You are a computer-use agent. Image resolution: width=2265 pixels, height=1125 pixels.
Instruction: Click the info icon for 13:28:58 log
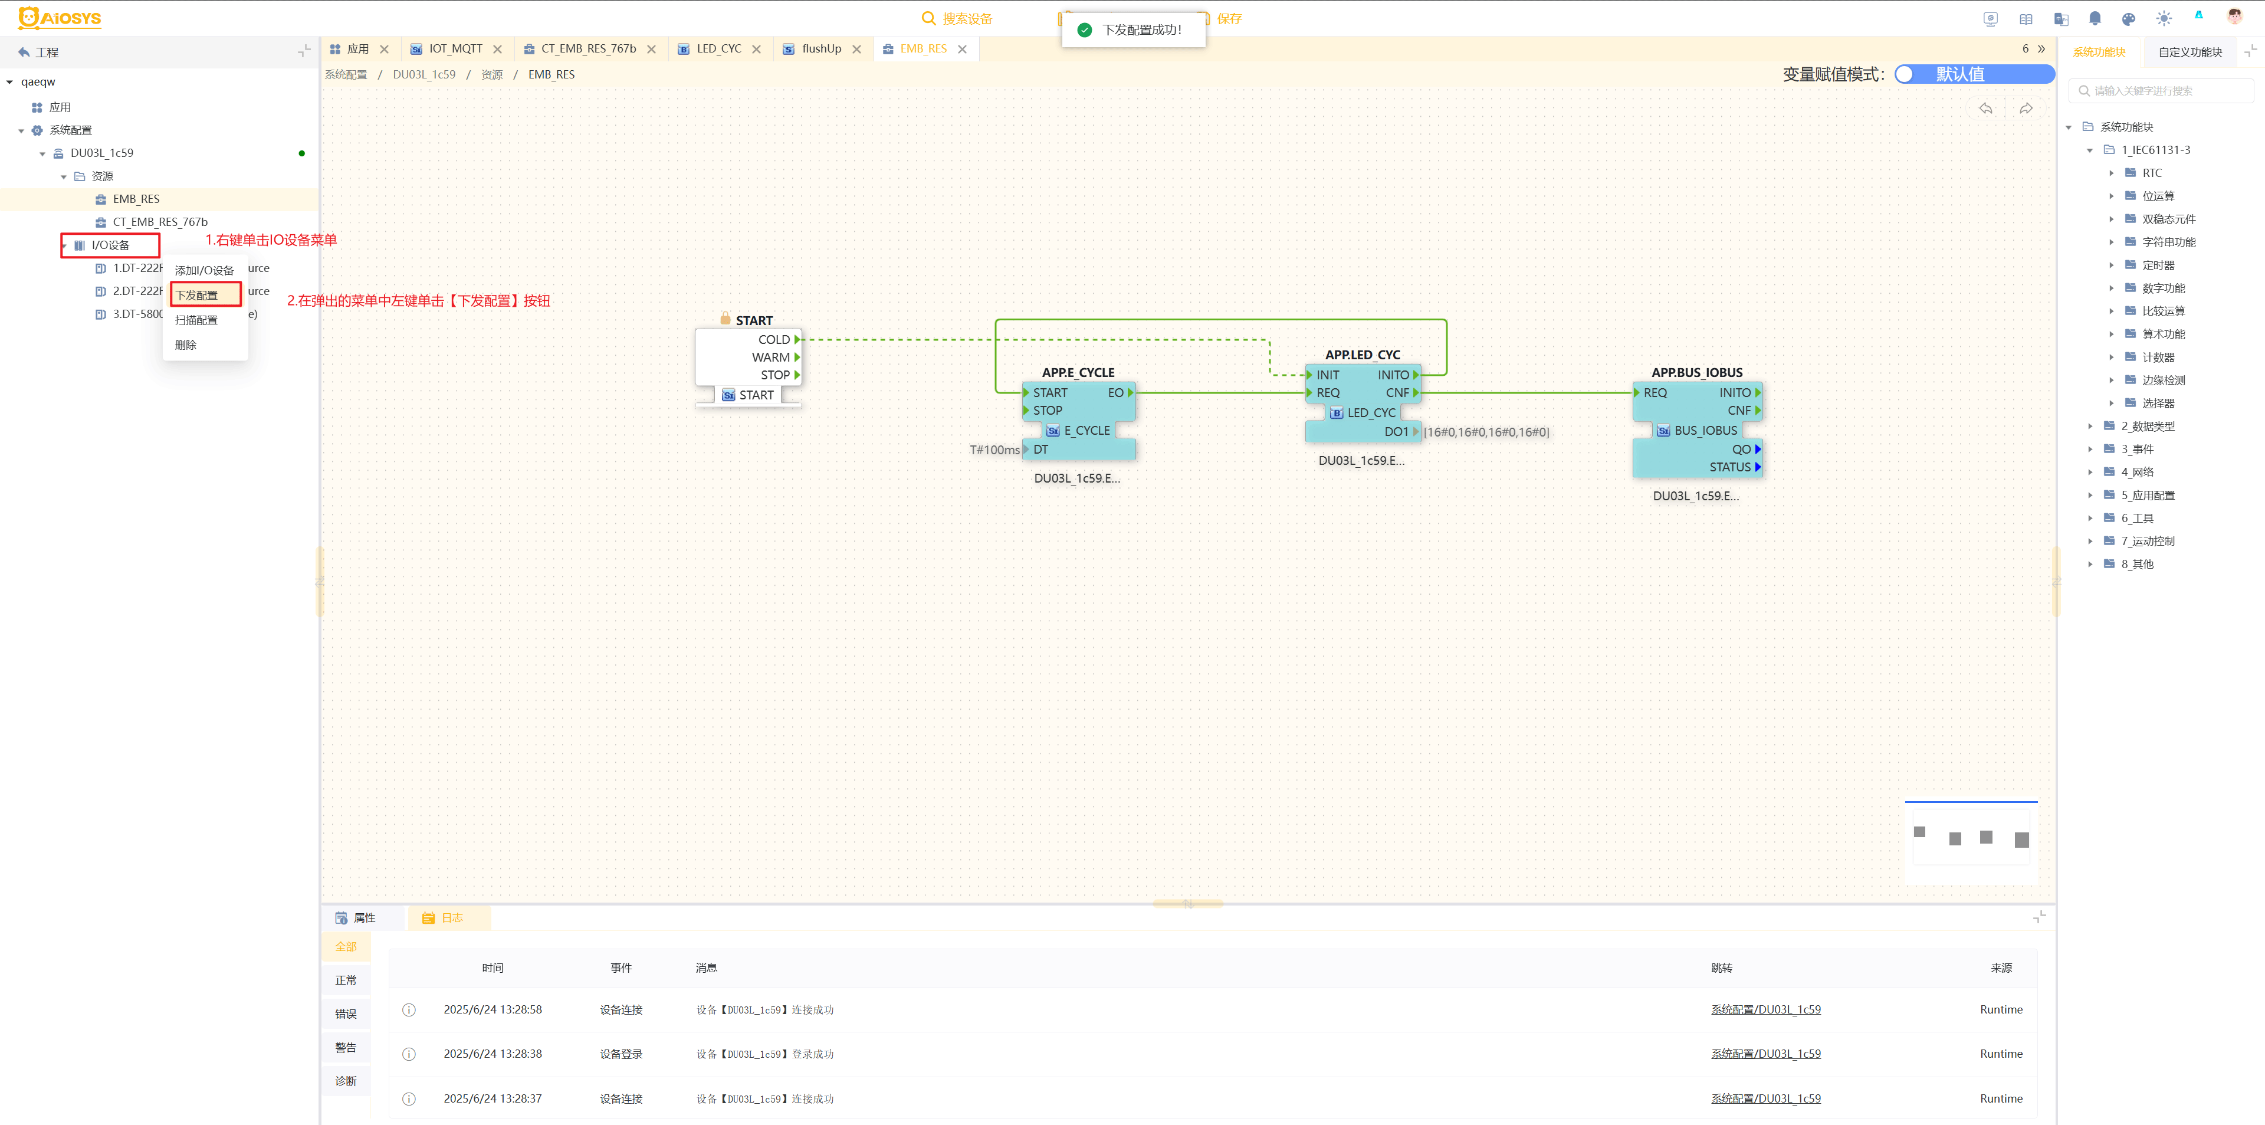[x=409, y=1010]
